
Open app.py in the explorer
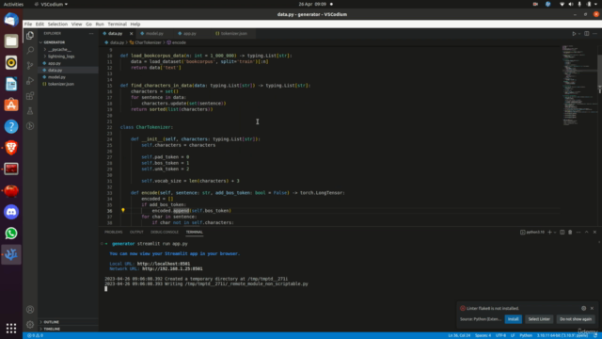tap(55, 63)
